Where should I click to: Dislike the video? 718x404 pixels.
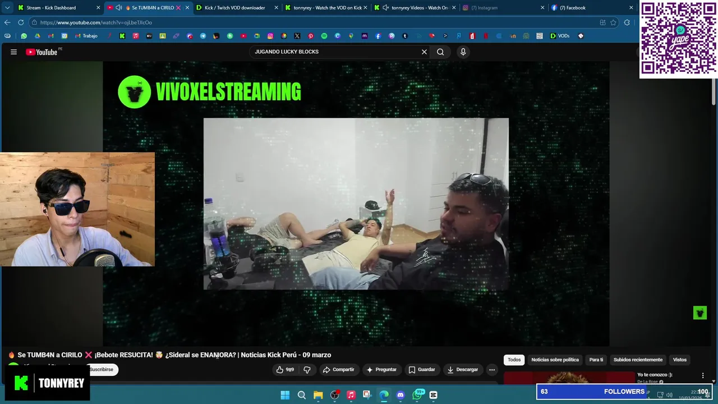pyautogui.click(x=307, y=369)
